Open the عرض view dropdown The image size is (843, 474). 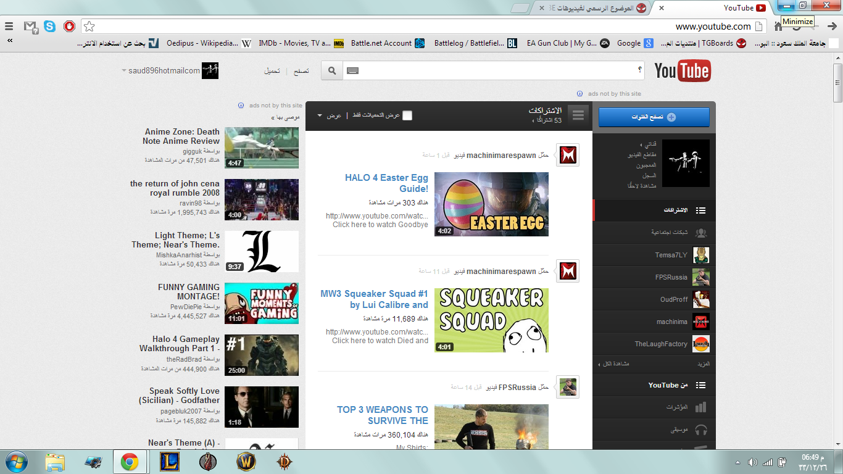pos(330,115)
